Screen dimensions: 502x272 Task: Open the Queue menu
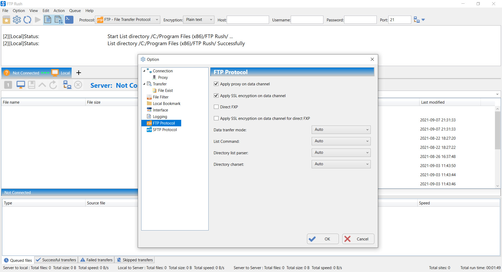(75, 11)
